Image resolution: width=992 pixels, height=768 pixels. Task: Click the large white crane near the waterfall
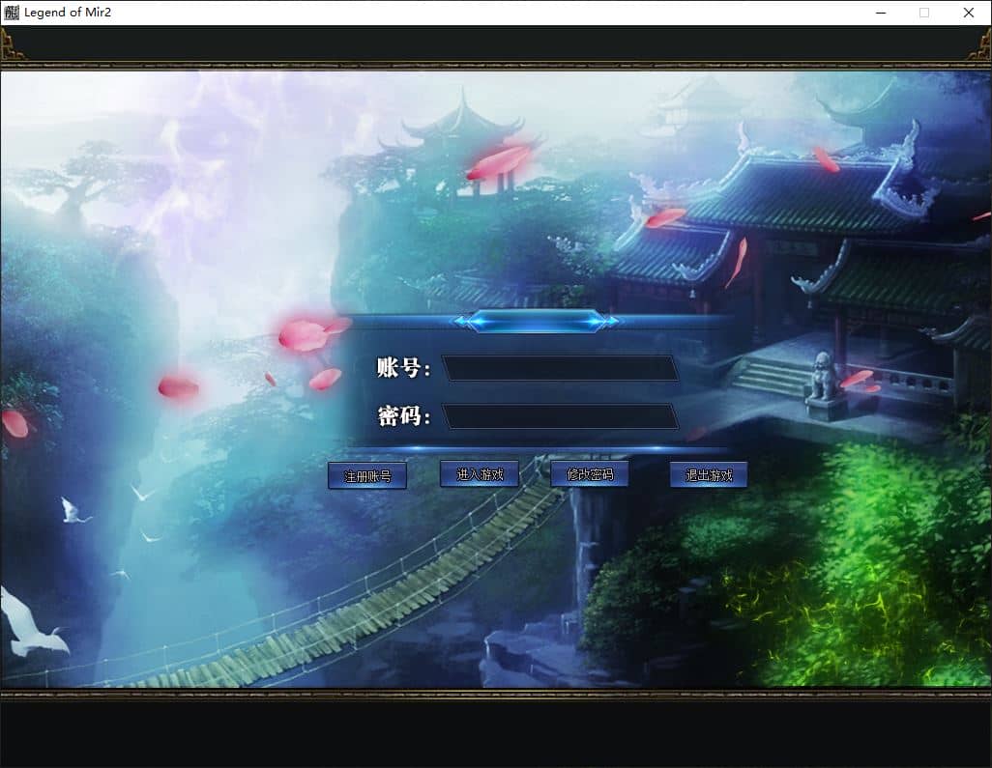30,623
